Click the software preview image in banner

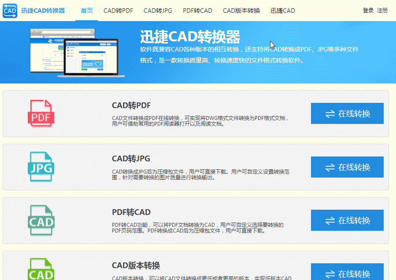point(77,53)
